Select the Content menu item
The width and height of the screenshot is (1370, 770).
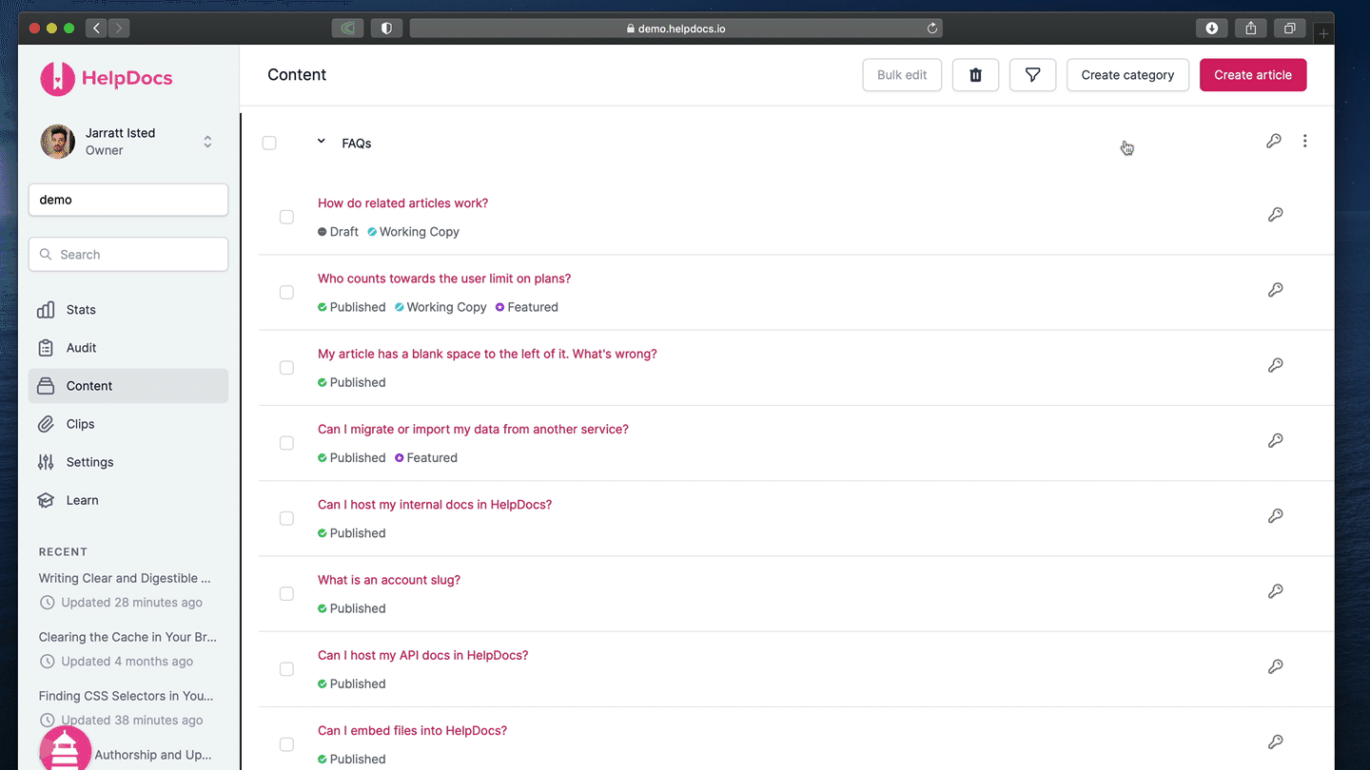tap(128, 386)
